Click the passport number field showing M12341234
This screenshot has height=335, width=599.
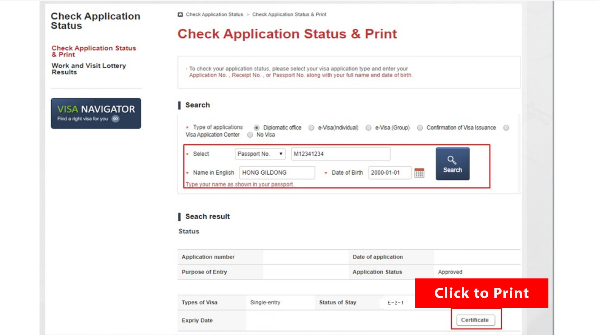pos(340,154)
